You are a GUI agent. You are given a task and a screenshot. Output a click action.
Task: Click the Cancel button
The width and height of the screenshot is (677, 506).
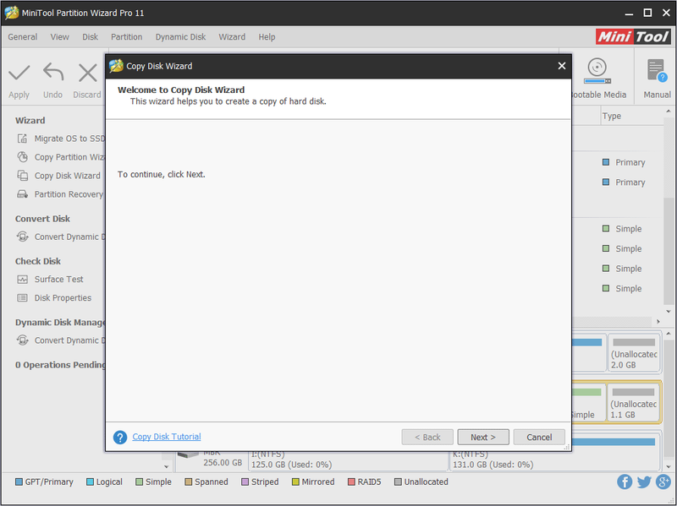[x=539, y=437]
